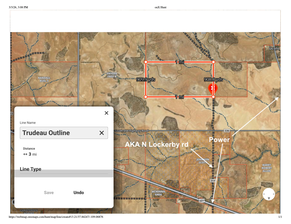The width and height of the screenshot is (291, 224).
Task: Click into the Line Name text field
Action: tap(59, 133)
